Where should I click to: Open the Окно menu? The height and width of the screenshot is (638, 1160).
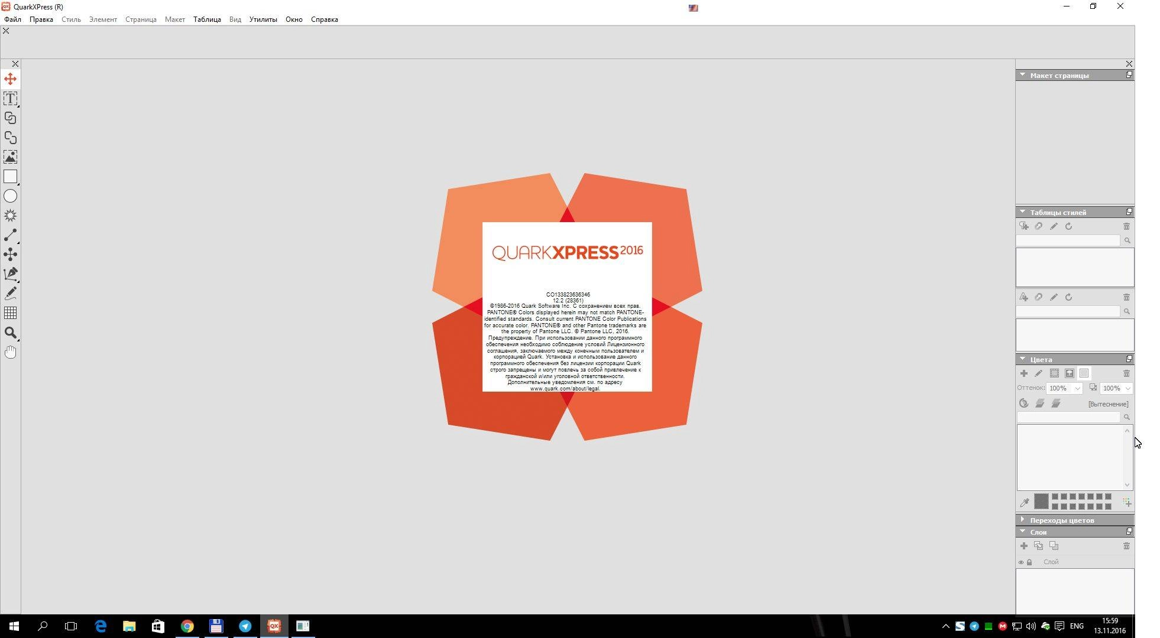pyautogui.click(x=294, y=19)
